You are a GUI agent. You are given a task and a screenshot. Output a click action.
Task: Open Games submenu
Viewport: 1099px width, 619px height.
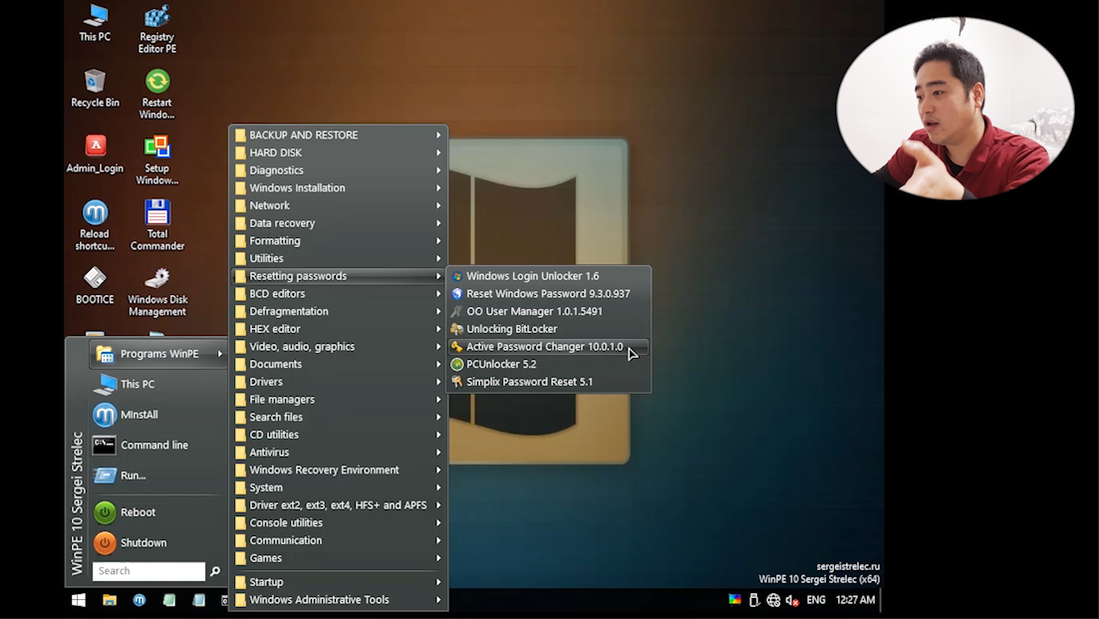pyautogui.click(x=339, y=558)
